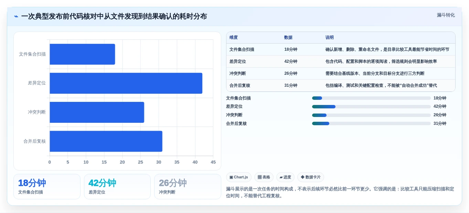Click the 冲突判断 chart axis label
The width and height of the screenshot is (469, 213).
(37, 112)
